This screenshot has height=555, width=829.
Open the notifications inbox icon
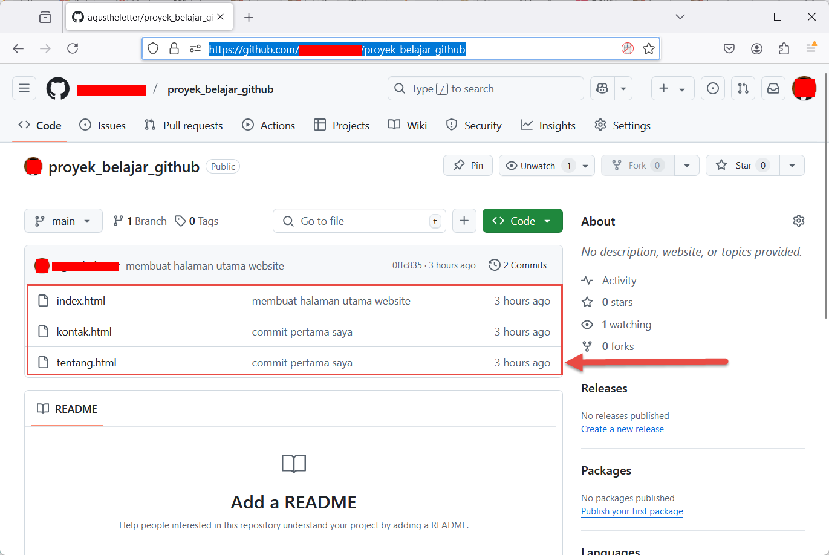tap(773, 89)
